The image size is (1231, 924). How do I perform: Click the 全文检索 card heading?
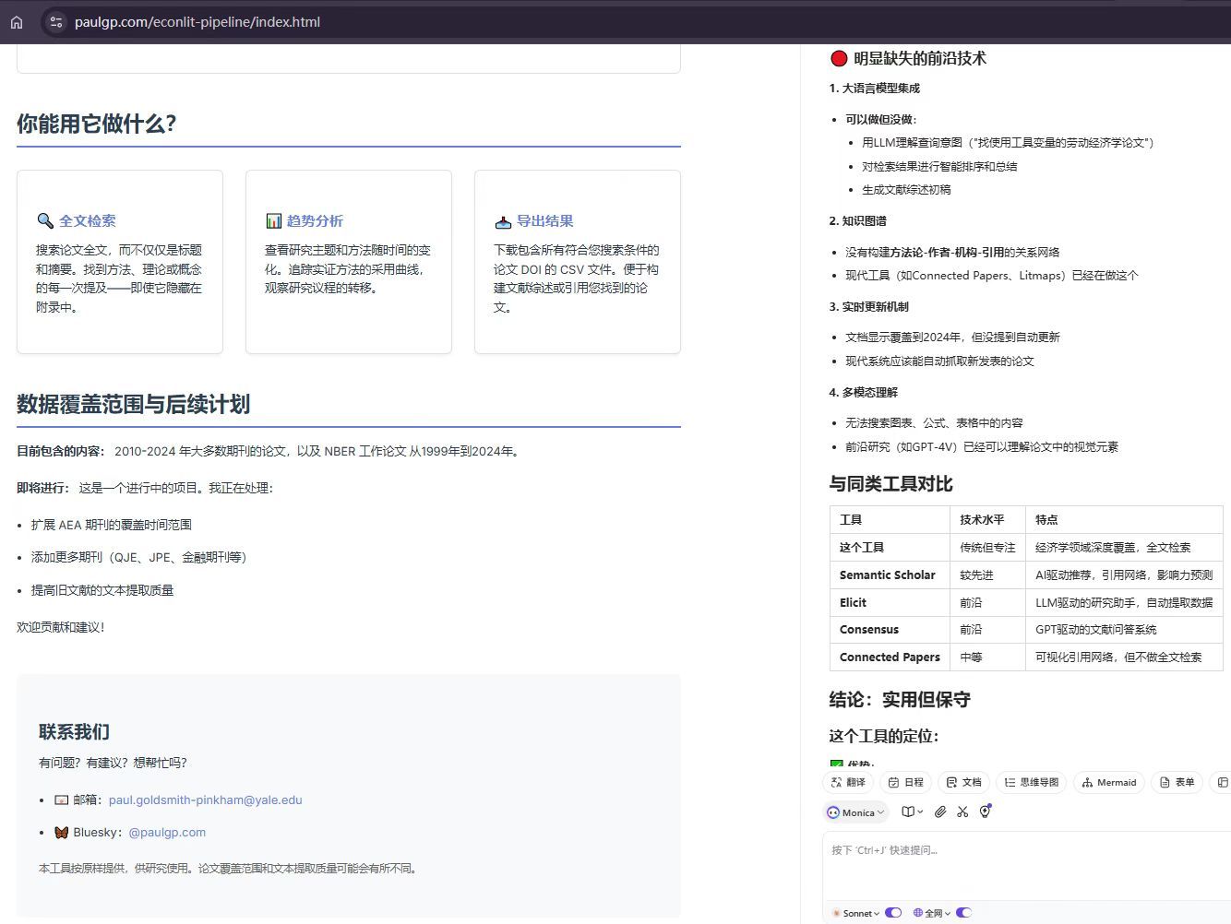point(87,221)
